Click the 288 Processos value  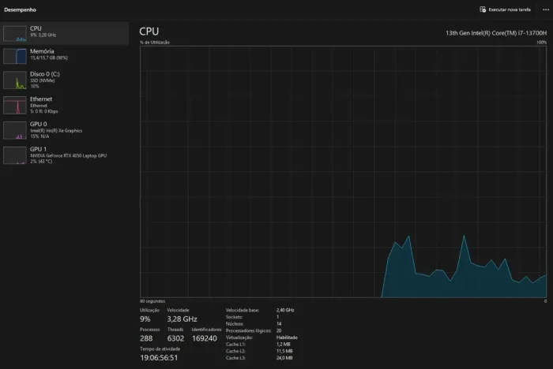[146, 338]
